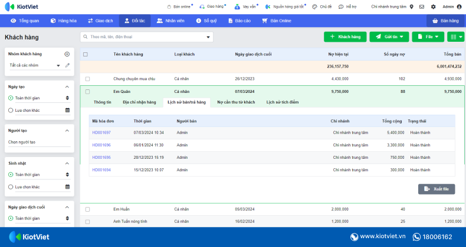Choose Lựa chọn khác radio under Ngày tạo
The width and height of the screenshot is (466, 247).
coord(11,110)
